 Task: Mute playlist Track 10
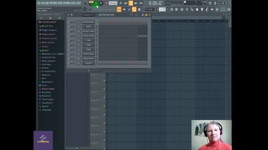coord(104,106)
